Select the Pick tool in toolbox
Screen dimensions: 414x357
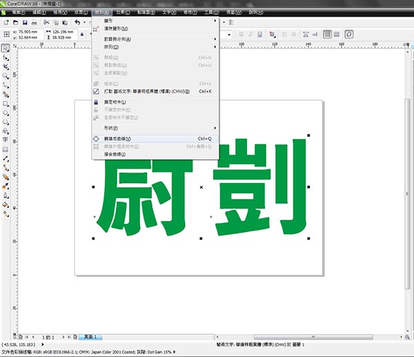click(6, 48)
